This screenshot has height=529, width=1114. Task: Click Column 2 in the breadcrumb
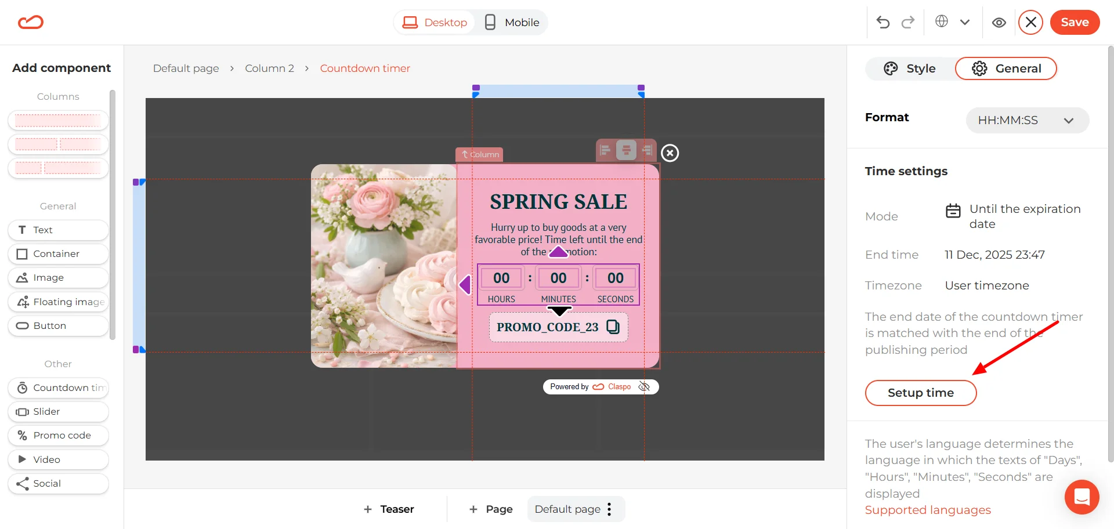point(269,68)
